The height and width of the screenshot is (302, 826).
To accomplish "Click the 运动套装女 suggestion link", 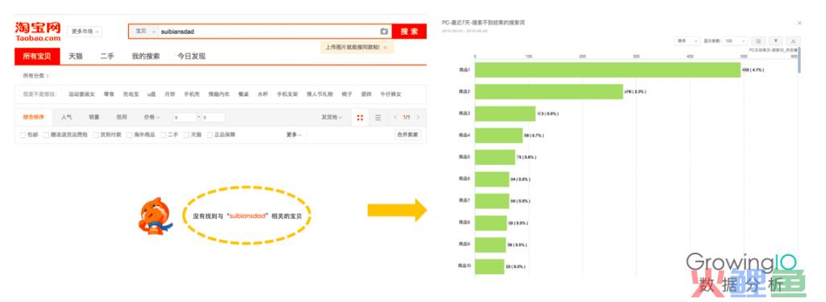I will click(x=81, y=94).
